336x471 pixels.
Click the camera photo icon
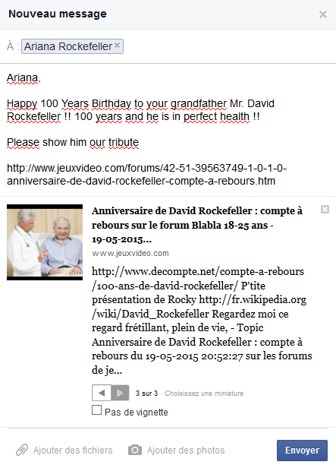tap(135, 450)
